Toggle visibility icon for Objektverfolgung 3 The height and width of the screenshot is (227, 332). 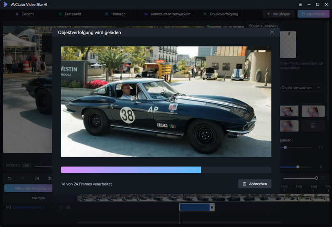click(61, 207)
